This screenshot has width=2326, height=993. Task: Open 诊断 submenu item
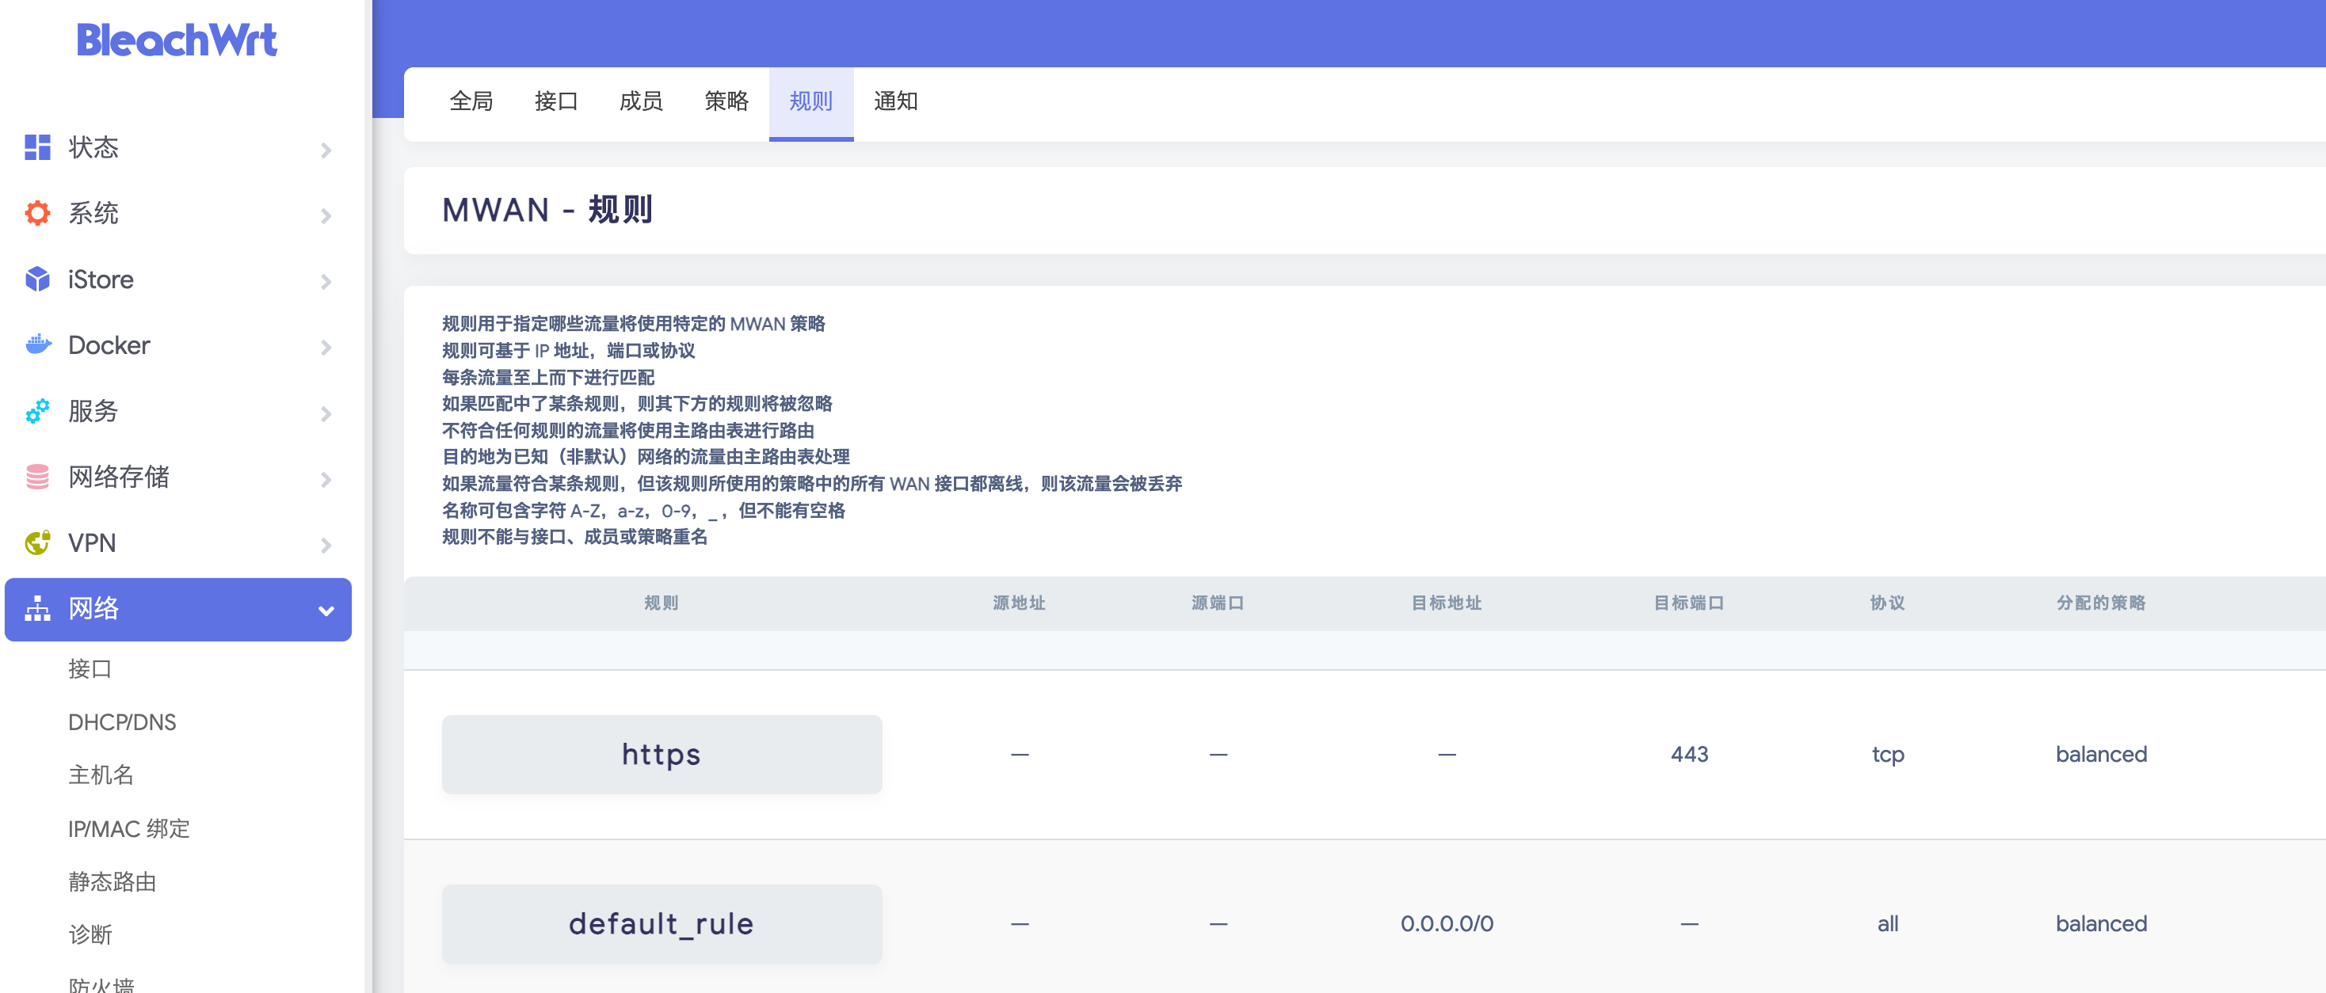point(90,935)
